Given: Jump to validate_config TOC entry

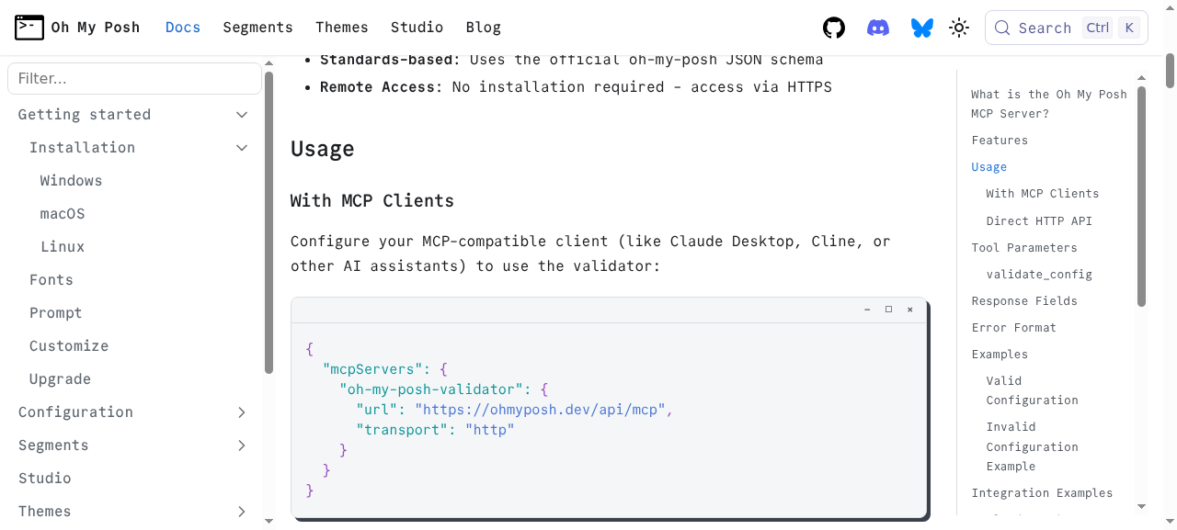Looking at the screenshot, I should (1039, 275).
